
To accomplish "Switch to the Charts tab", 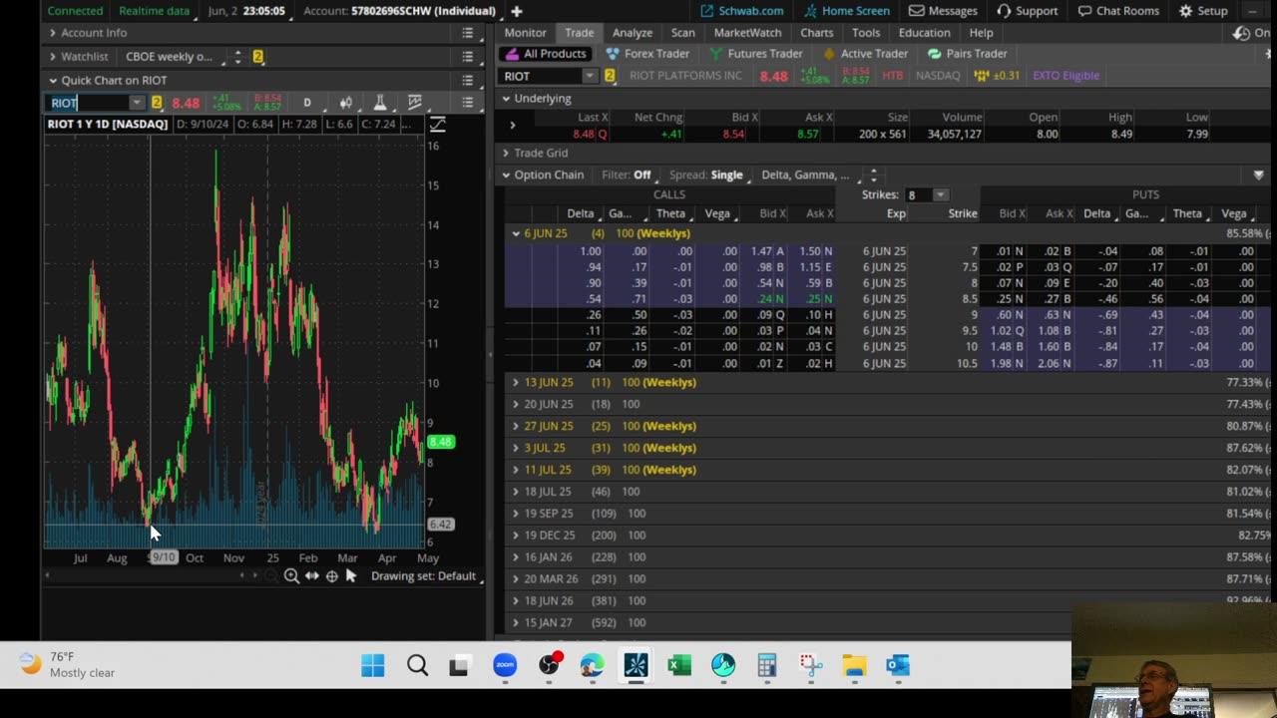I will (817, 33).
